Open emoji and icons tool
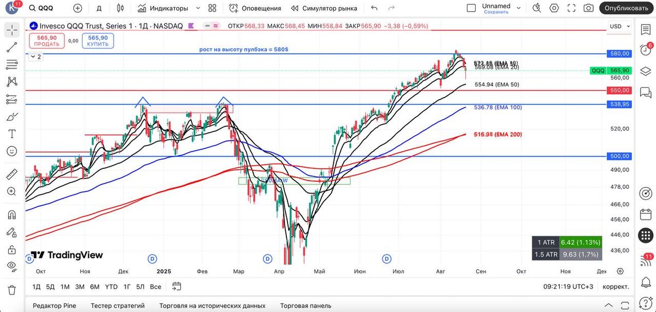Image resolution: width=656 pixels, height=312 pixels. point(12,151)
